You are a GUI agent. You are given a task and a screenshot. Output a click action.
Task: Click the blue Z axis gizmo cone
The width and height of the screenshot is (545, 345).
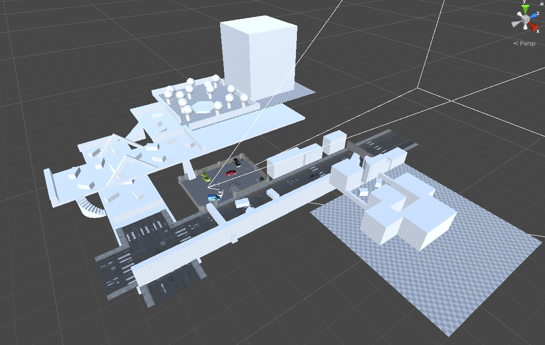click(x=533, y=16)
